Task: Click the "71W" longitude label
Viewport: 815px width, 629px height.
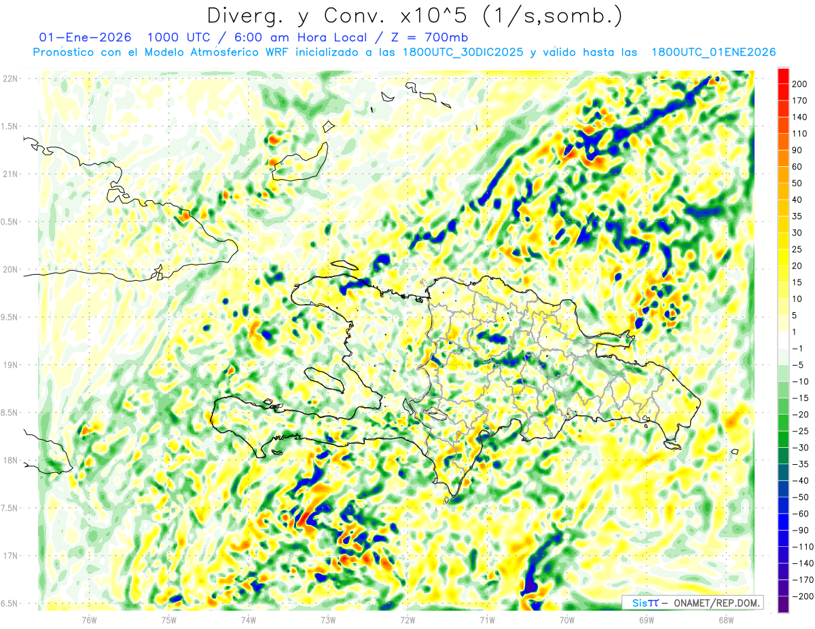Action: point(487,620)
